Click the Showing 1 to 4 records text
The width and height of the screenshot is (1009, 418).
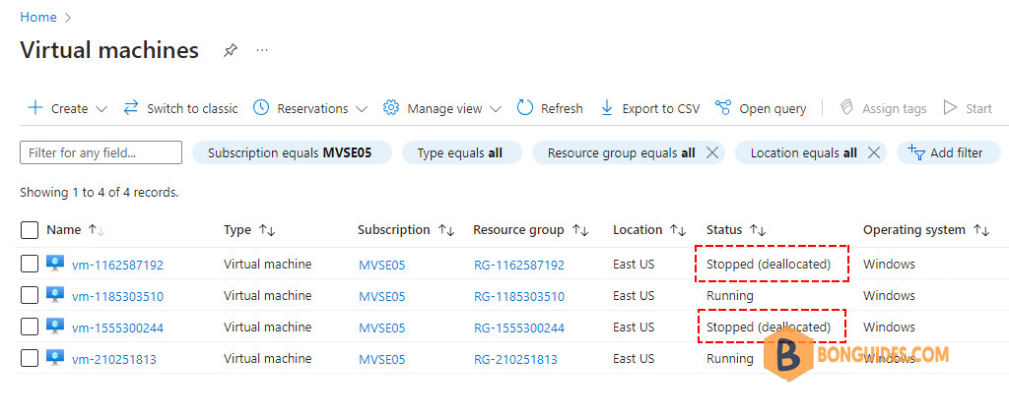pos(100,192)
